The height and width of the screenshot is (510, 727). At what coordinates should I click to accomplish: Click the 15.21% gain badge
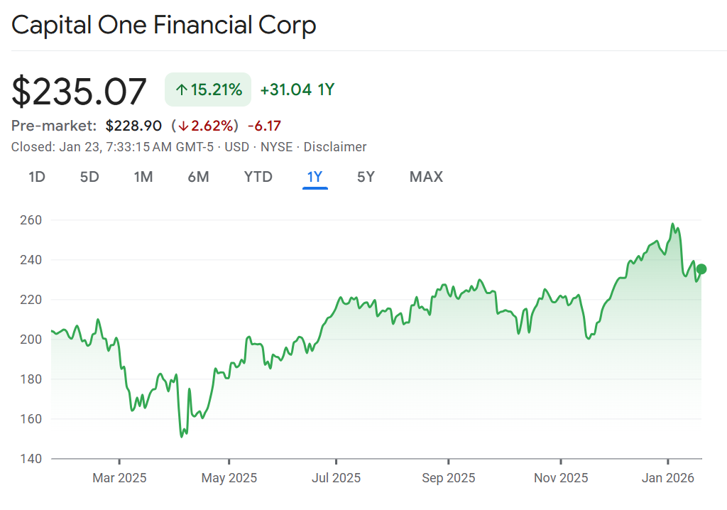point(208,90)
